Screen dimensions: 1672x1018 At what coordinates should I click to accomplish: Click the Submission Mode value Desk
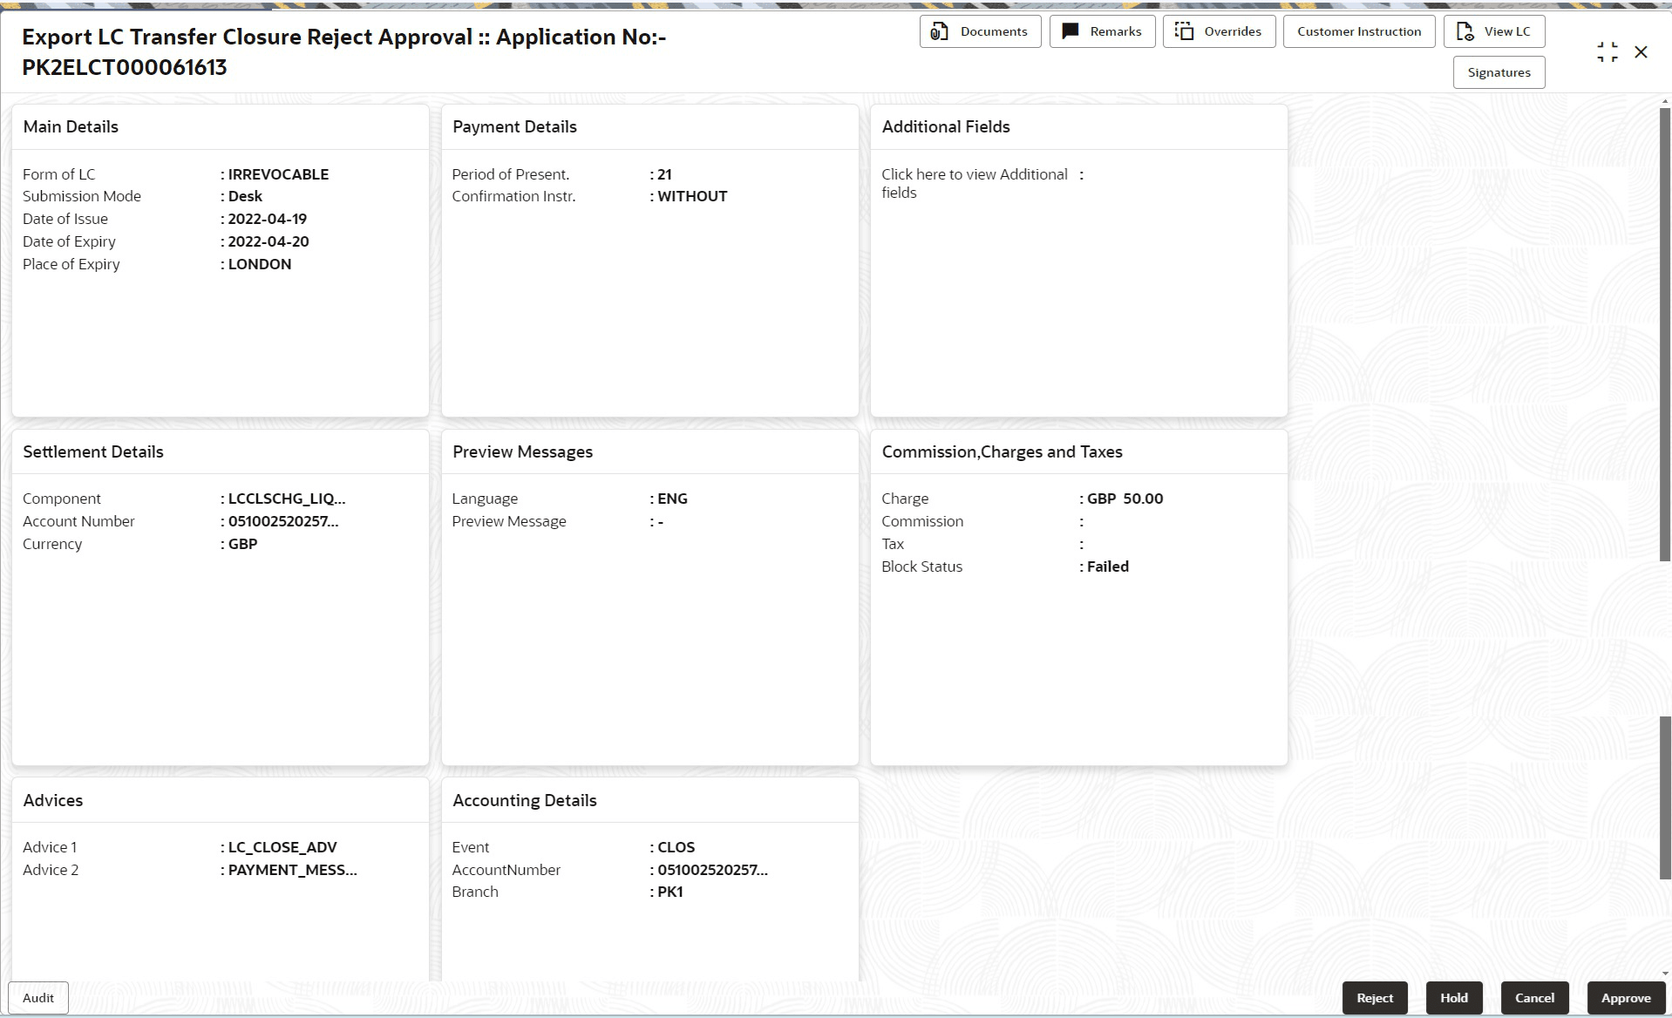[245, 196]
